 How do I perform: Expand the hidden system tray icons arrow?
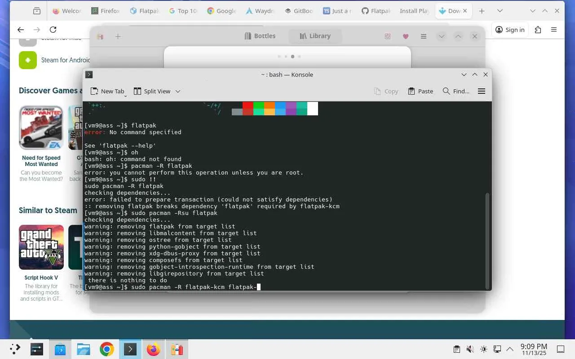coord(510,349)
